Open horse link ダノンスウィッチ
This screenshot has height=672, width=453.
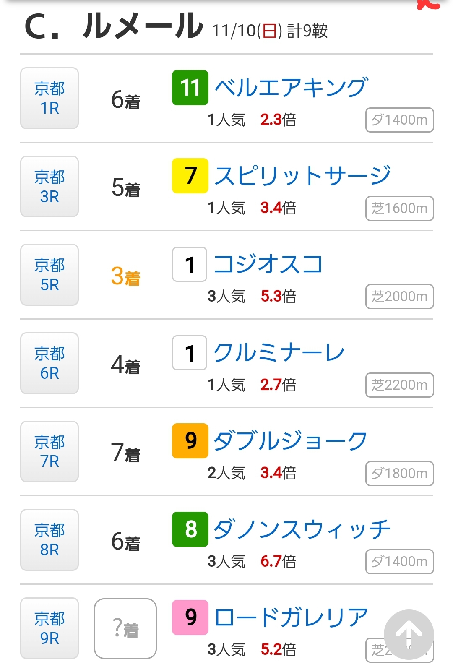click(302, 529)
